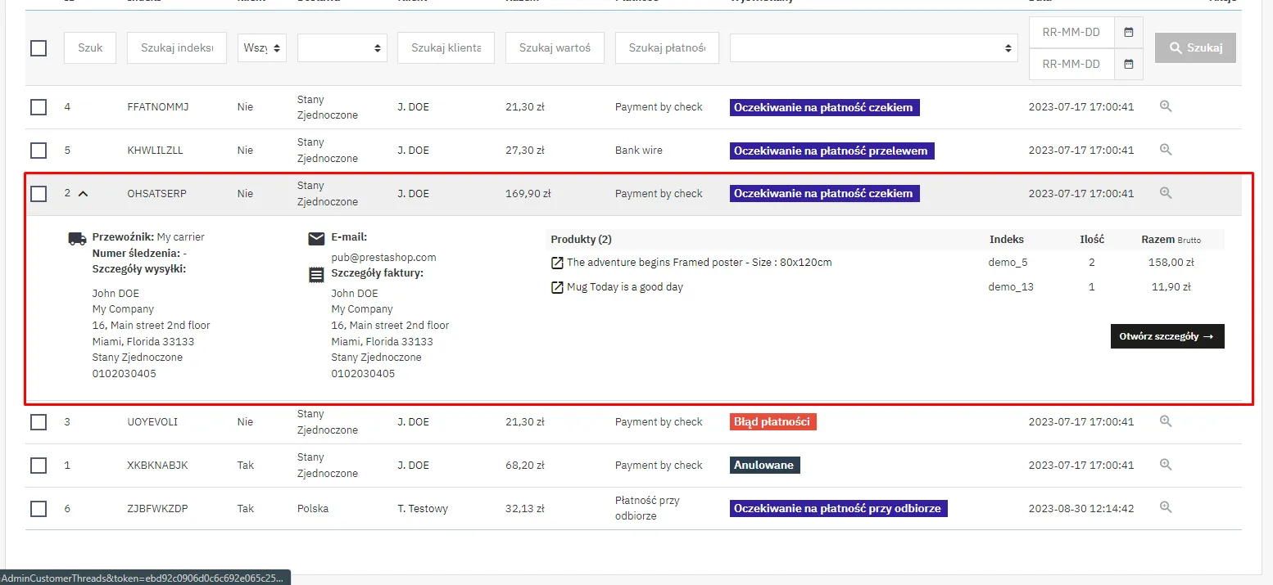The image size is (1273, 585).
Task: Select checkbox for order XKBKNABJK
Action: coord(39,466)
